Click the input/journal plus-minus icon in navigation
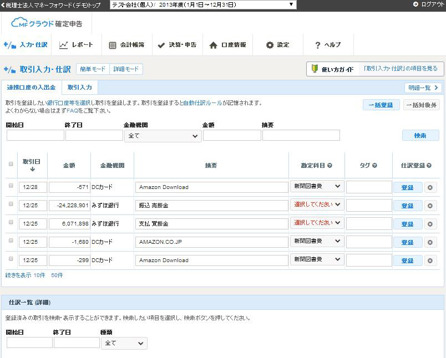This screenshot has height=358, width=446. click(x=10, y=45)
